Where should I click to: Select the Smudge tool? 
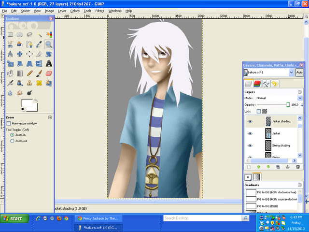coord(20,93)
